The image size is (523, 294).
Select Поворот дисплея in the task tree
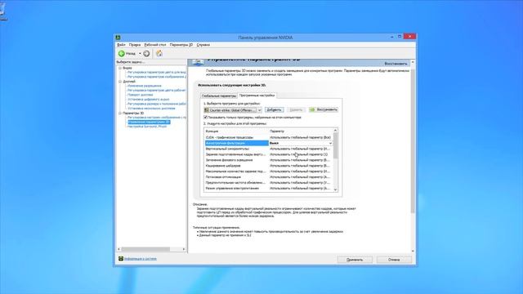(140, 95)
